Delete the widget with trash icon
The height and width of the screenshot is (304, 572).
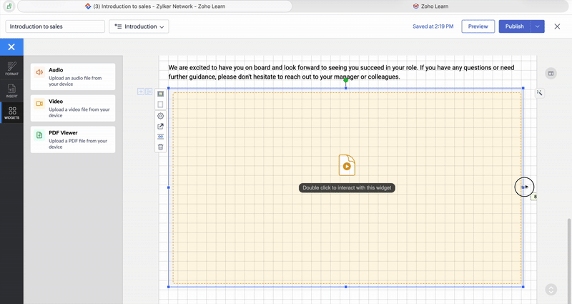click(161, 147)
